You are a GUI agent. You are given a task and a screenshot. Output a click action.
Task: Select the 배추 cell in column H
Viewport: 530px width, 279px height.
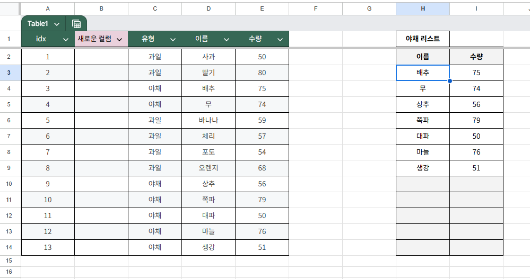(x=423, y=73)
